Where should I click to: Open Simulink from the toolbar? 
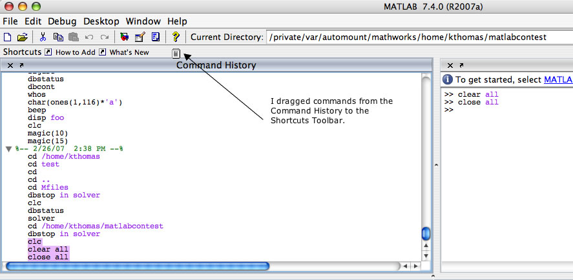125,37
